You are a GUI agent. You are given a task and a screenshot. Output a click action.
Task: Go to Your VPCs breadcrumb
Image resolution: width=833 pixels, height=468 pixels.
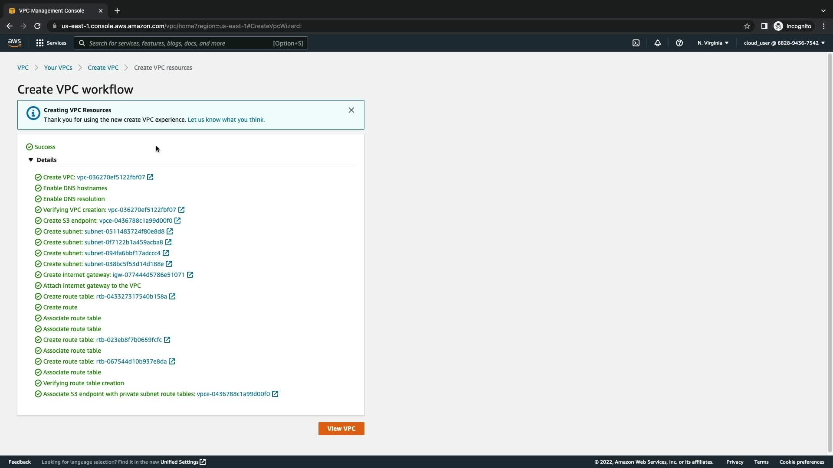[x=58, y=68]
